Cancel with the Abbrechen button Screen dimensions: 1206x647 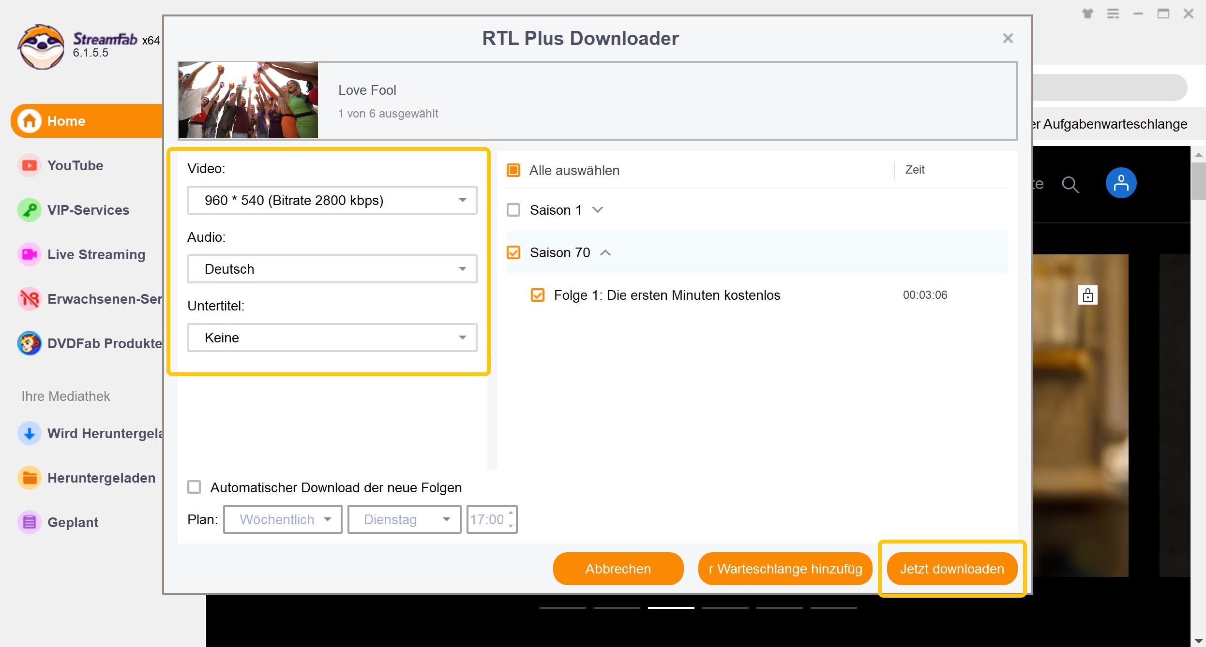click(x=618, y=569)
